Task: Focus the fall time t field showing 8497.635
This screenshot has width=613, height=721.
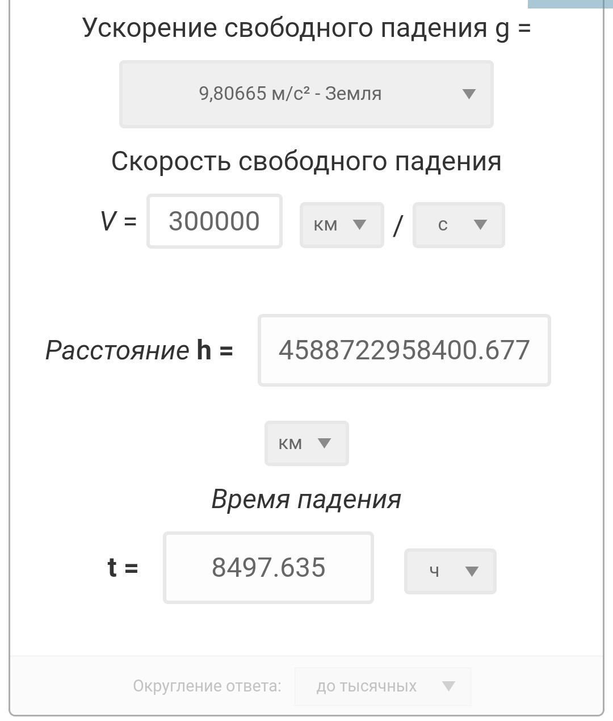Action: click(268, 568)
